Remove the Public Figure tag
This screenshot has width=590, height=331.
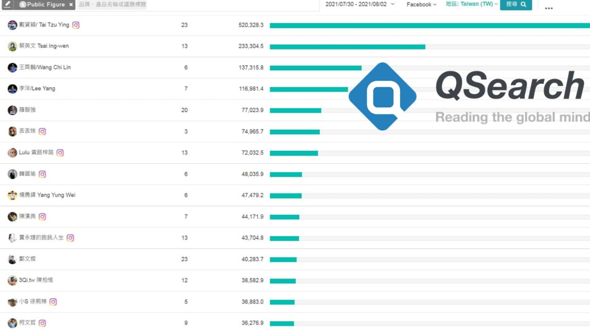(x=71, y=5)
